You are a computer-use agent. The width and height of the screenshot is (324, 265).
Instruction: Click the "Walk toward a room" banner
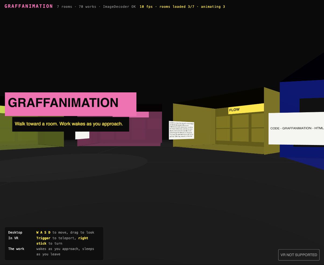click(71, 124)
